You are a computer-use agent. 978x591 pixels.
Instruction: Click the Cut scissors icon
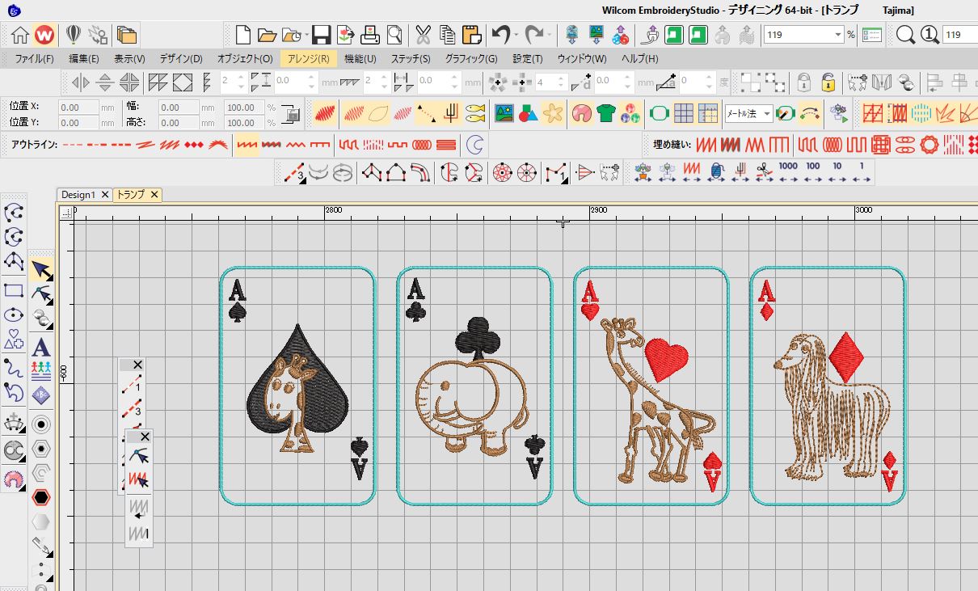423,35
